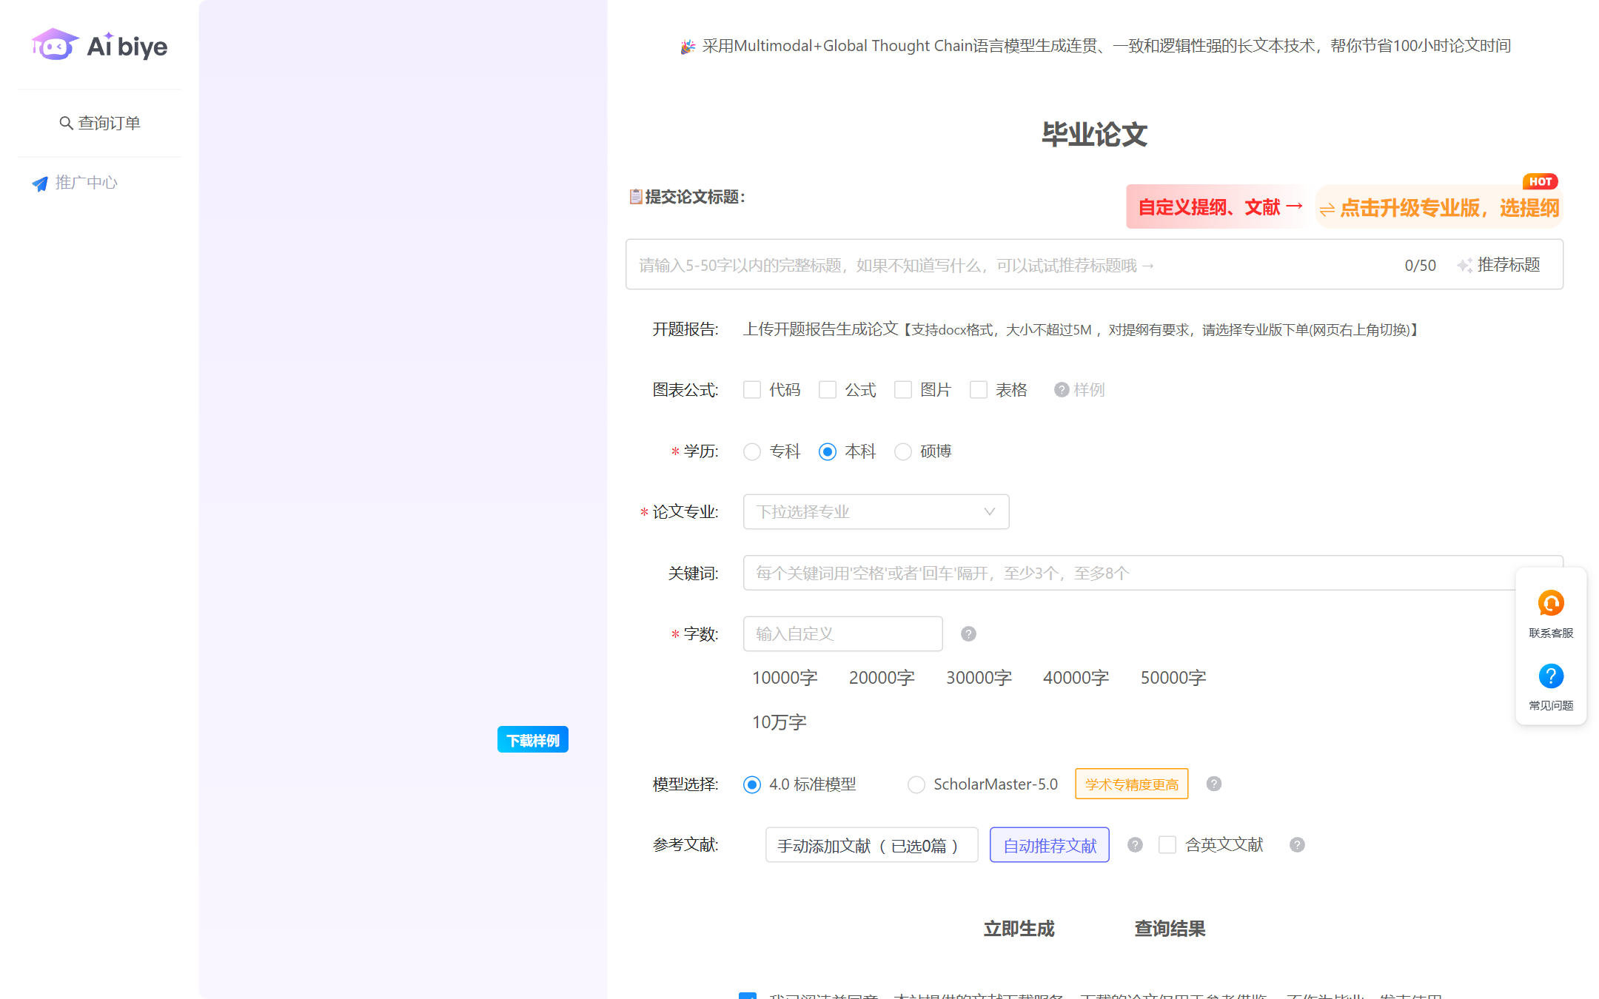Click 自动推荐文献 button
This screenshot has width=1599, height=999.
tap(1050, 845)
